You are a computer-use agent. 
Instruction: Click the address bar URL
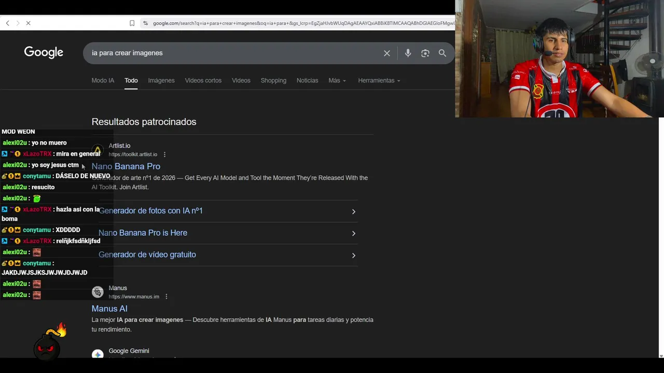[303, 23]
